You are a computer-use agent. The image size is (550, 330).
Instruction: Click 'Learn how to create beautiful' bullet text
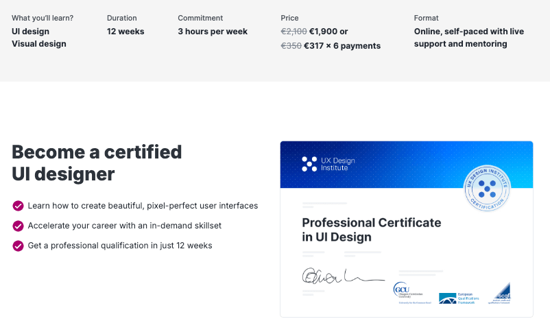[143, 206]
